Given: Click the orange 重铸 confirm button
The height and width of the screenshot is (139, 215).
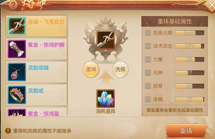Looking at the screenshot, I should [186, 131].
